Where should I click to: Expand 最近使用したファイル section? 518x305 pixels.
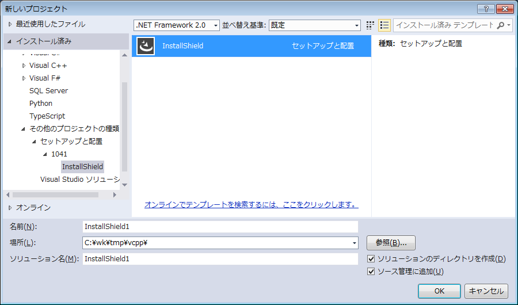coord(10,24)
